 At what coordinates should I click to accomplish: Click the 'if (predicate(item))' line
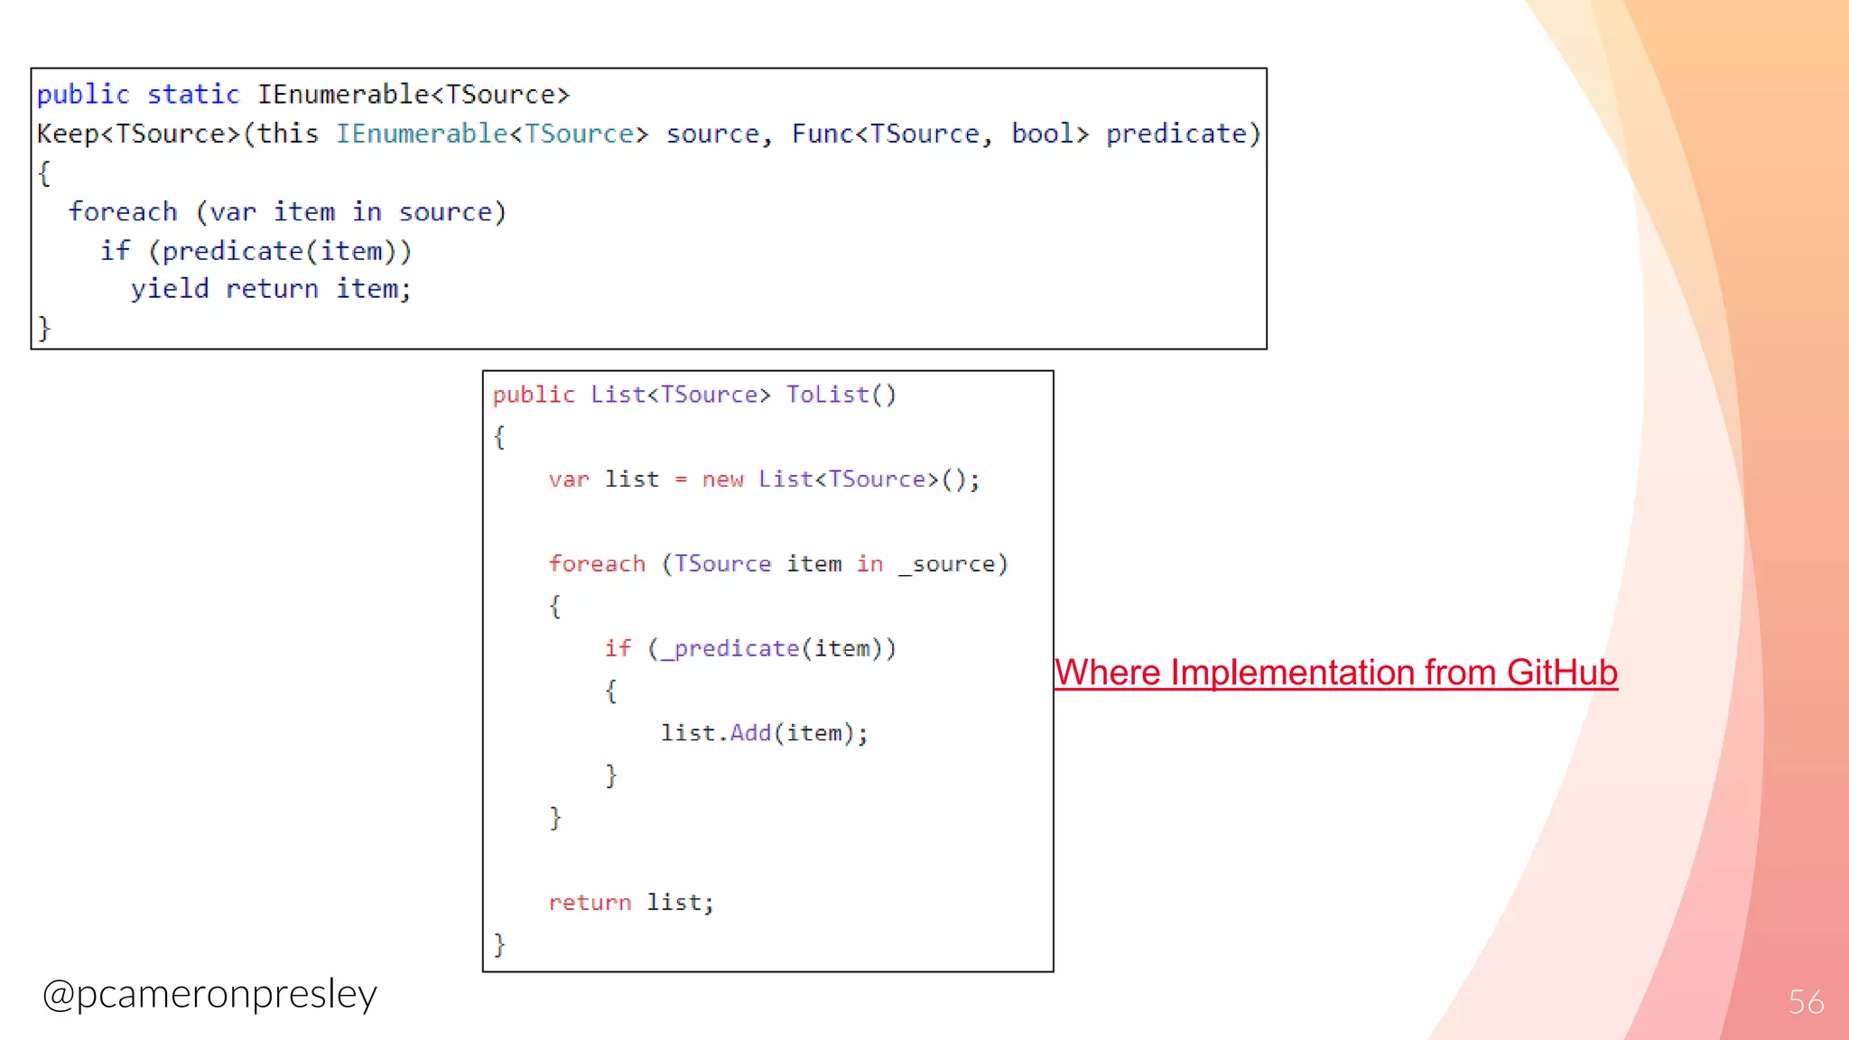(256, 251)
